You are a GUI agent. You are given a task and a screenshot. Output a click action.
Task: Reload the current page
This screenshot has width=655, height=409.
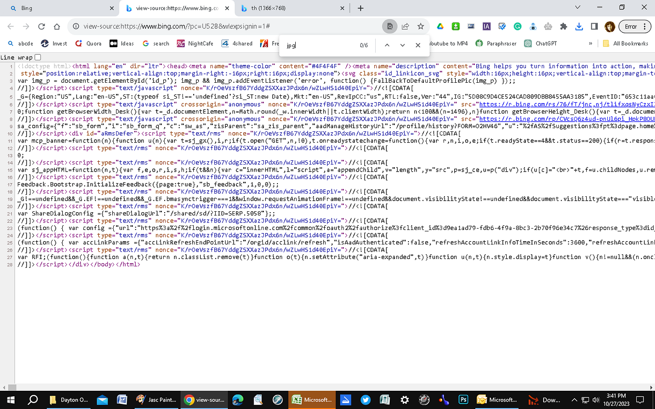click(x=42, y=27)
